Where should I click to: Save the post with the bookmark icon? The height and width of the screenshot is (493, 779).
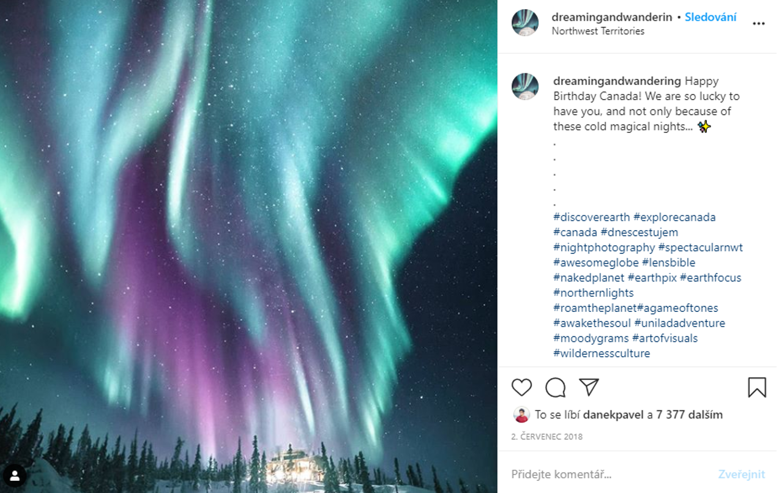tap(757, 387)
